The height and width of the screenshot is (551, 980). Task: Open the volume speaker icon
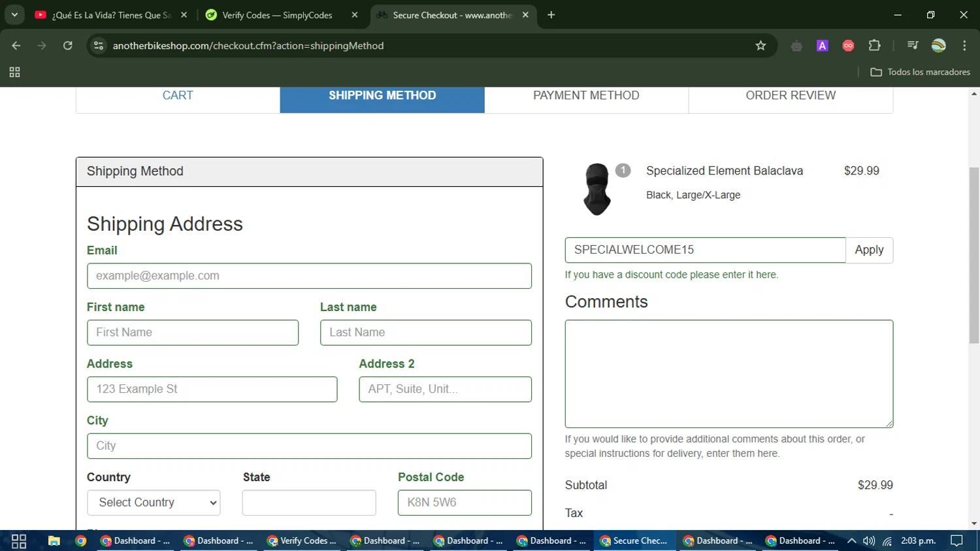(869, 541)
